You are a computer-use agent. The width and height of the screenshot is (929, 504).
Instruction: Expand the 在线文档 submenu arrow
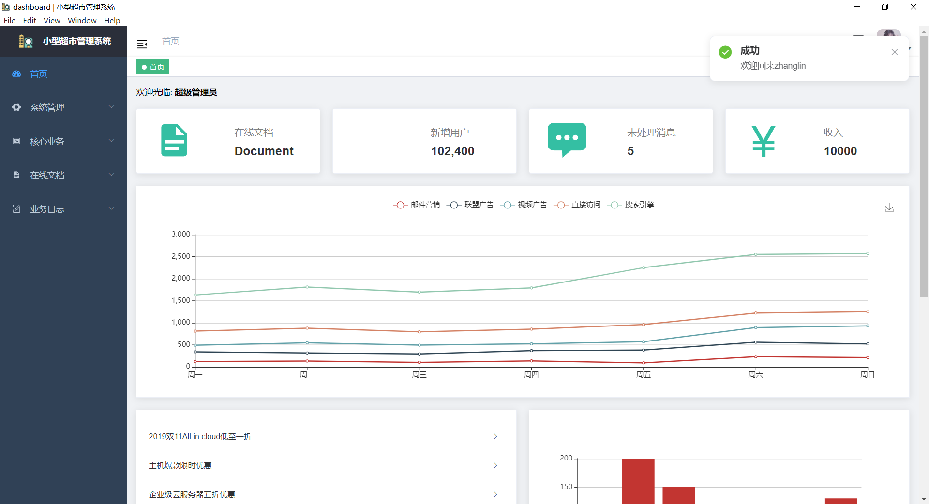[x=111, y=175]
